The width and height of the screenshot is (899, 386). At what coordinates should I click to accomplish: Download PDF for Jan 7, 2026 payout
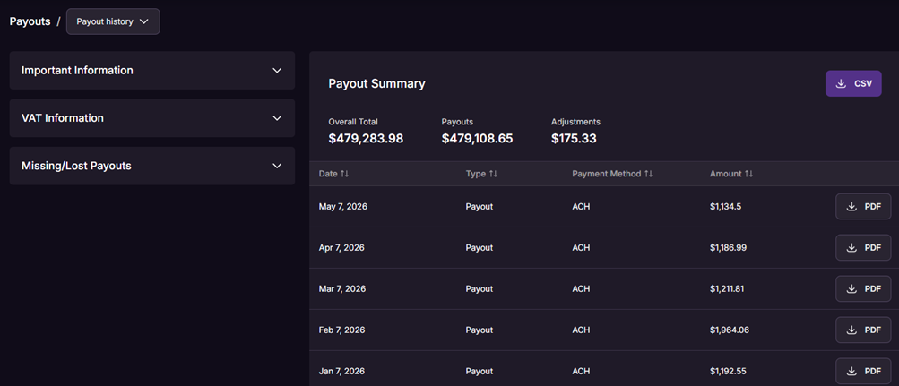[863, 371]
